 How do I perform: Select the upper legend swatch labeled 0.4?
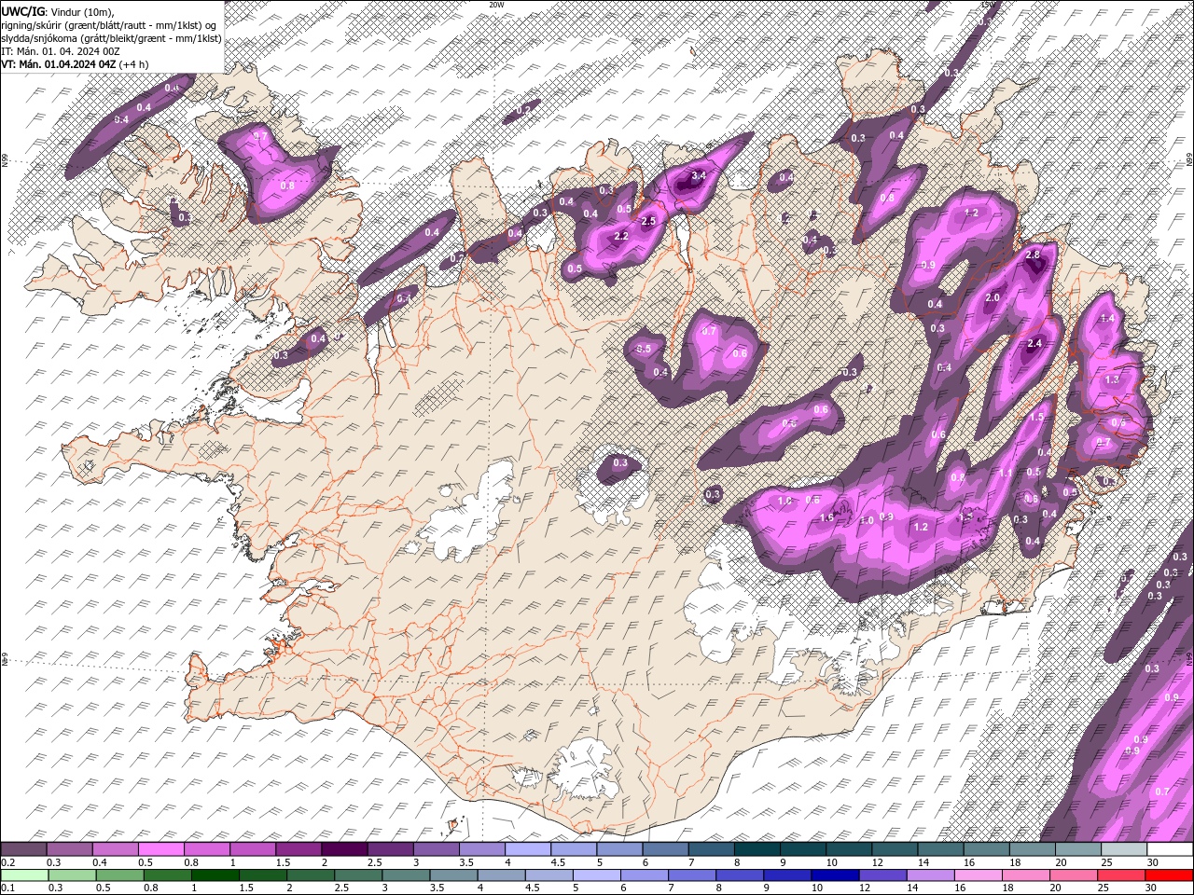pyautogui.click(x=115, y=849)
